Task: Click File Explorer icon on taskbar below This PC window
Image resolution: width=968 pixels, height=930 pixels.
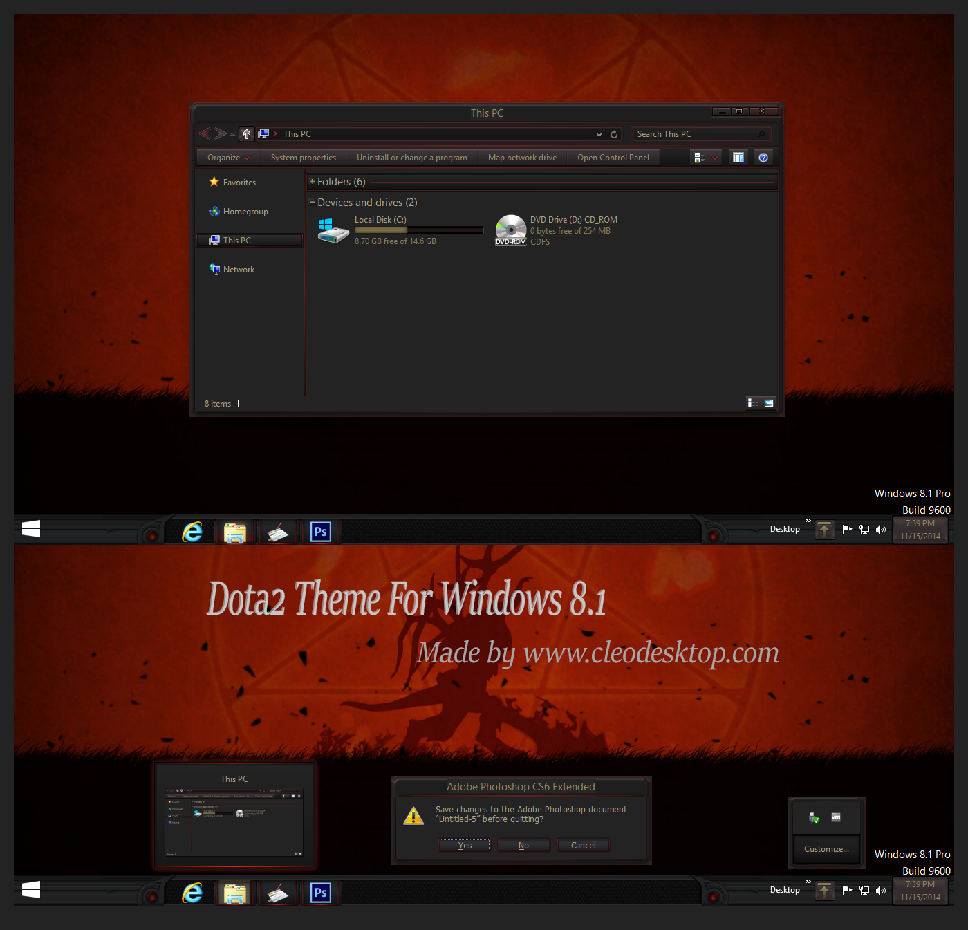Action: coord(235,532)
